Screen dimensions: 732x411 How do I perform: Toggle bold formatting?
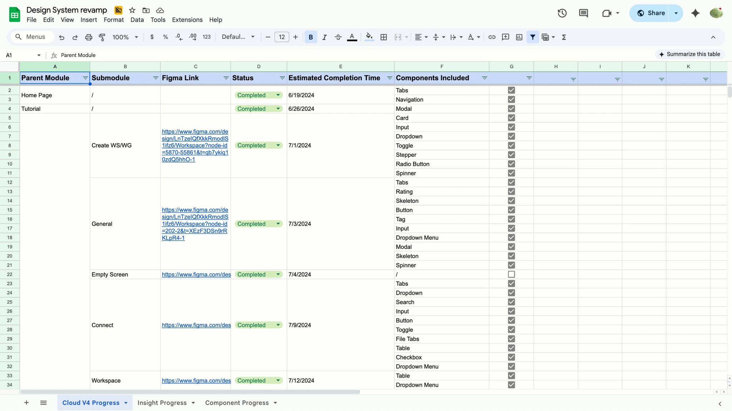[x=311, y=37]
